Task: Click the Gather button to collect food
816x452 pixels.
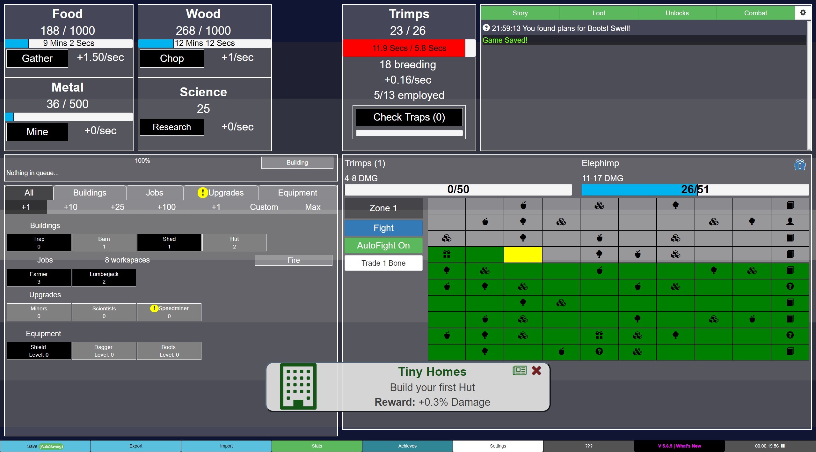Action: pos(37,58)
